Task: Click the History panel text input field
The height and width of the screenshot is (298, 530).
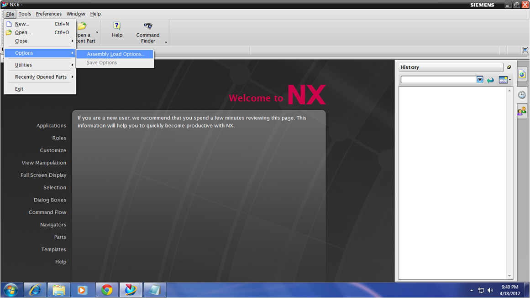Action: click(438, 80)
